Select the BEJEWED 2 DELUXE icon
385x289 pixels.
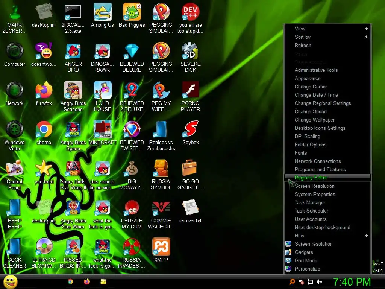coord(132,97)
